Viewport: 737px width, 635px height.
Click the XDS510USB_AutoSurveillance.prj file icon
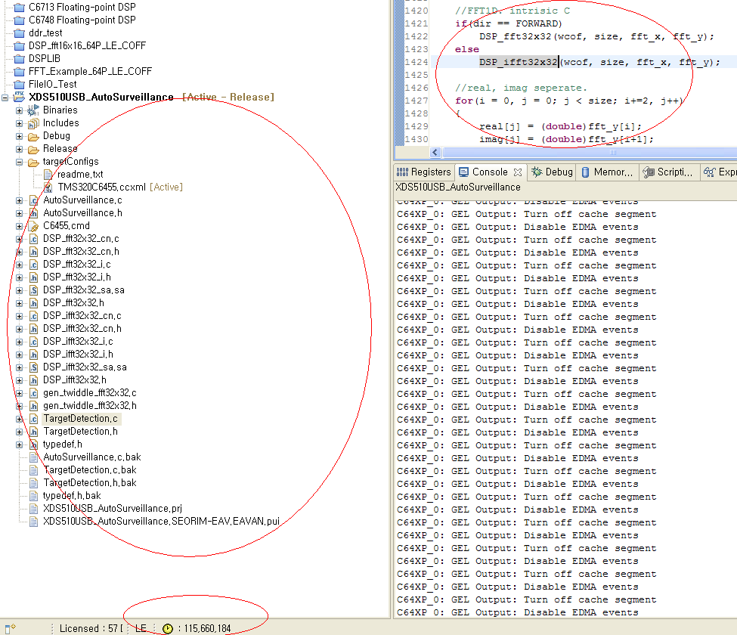pos(34,509)
